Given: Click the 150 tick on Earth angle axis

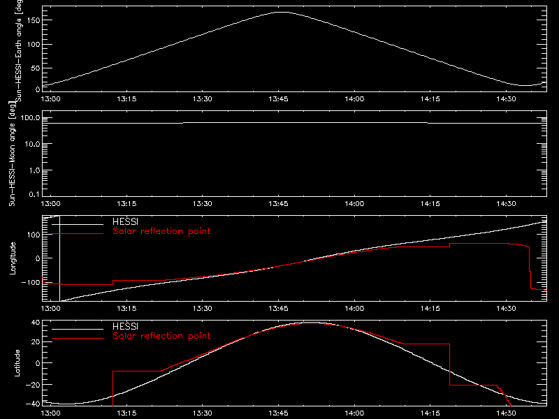Looking at the screenshot, I should [x=33, y=20].
